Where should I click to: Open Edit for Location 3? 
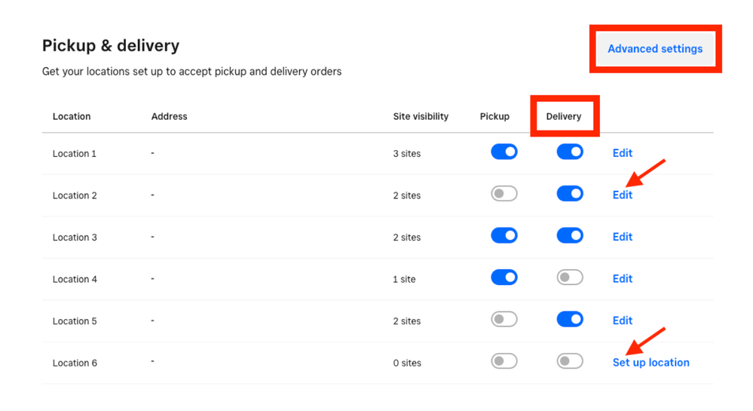(x=622, y=237)
